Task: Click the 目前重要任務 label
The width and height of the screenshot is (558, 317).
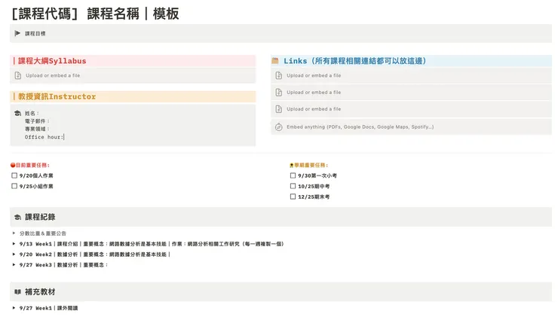Action: 32,165
